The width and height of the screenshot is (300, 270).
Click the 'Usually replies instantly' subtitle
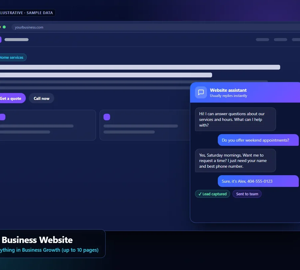pyautogui.click(x=228, y=96)
